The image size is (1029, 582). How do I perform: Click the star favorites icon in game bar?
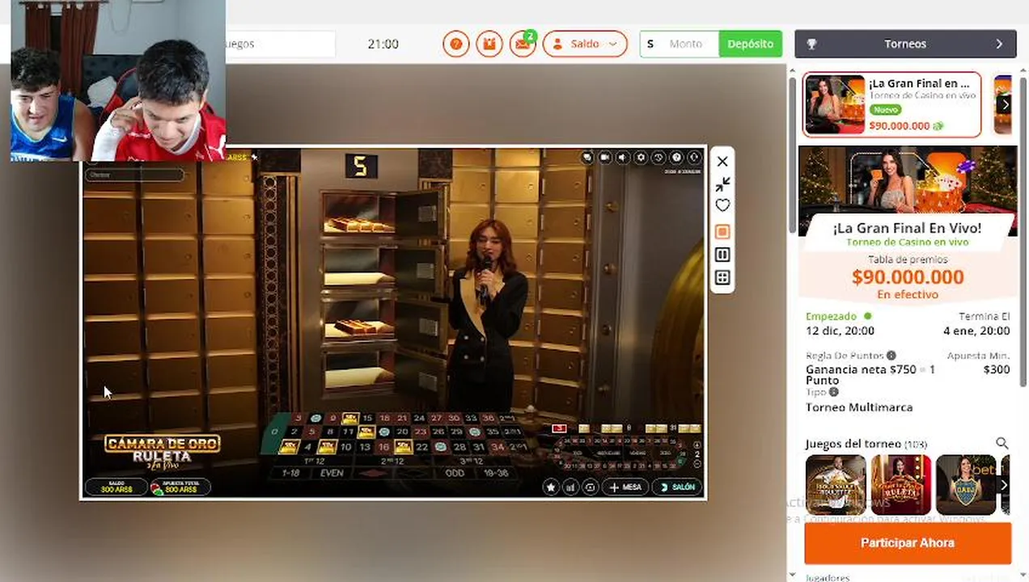pyautogui.click(x=551, y=487)
